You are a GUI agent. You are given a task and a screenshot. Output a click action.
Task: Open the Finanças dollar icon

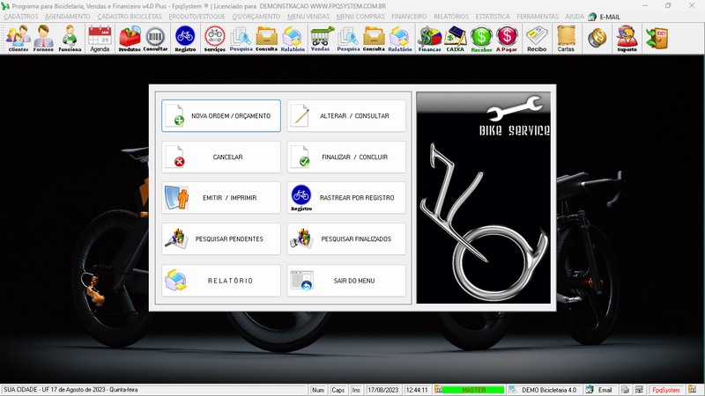429,39
